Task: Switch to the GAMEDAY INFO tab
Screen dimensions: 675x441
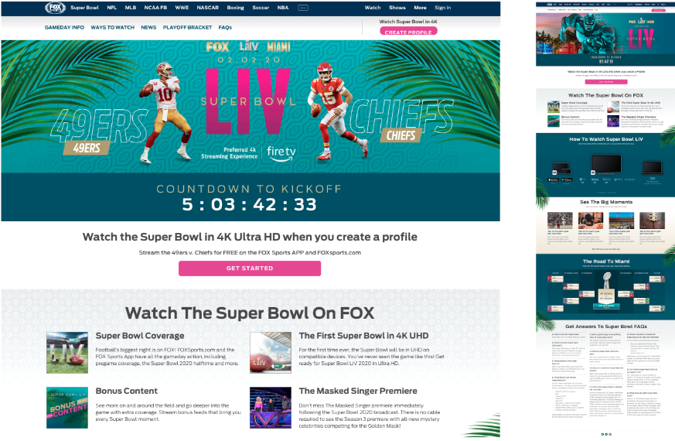Action: pos(65,28)
